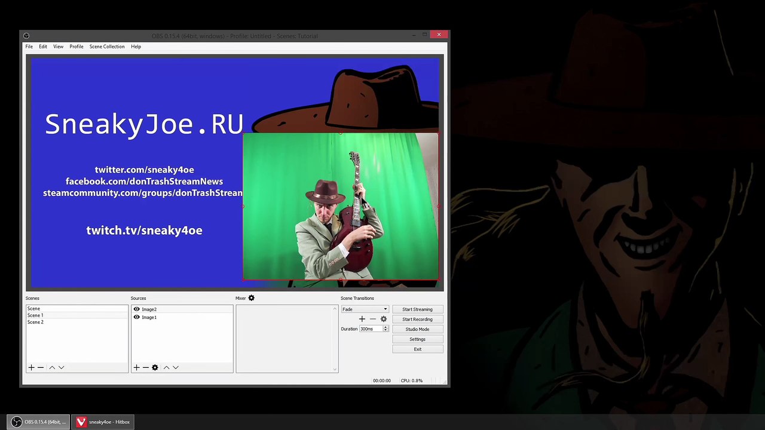Viewport: 765px width, 430px height.
Task: Click the 'twitch.tv/sneaky4oe' text in the preview
Action: (144, 231)
